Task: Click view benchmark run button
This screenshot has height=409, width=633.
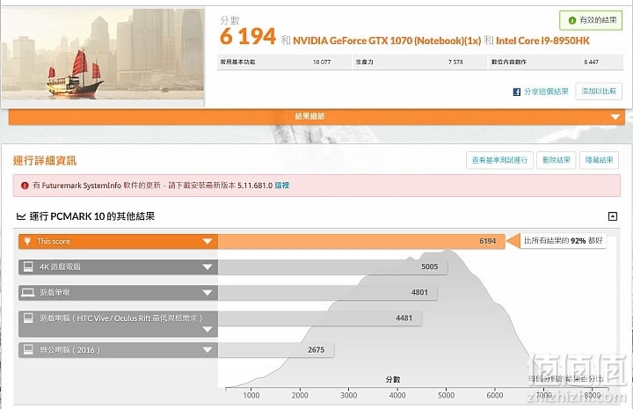Action: coord(499,160)
